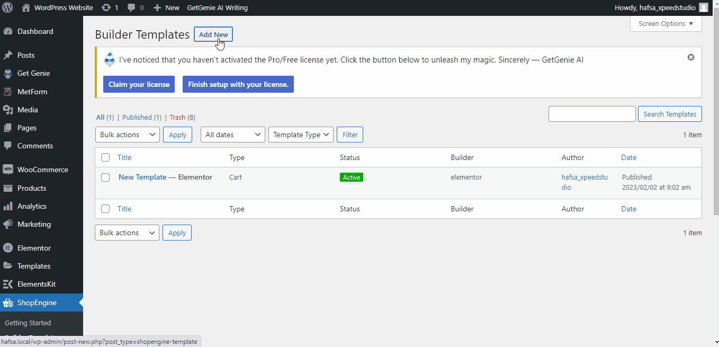Click the Cart type cell

(236, 177)
